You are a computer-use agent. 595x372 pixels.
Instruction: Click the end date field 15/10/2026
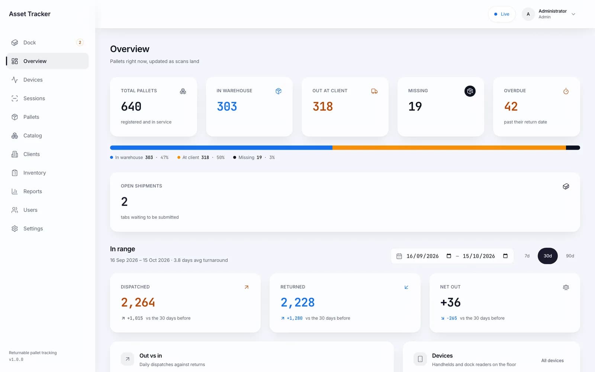[x=485, y=256]
